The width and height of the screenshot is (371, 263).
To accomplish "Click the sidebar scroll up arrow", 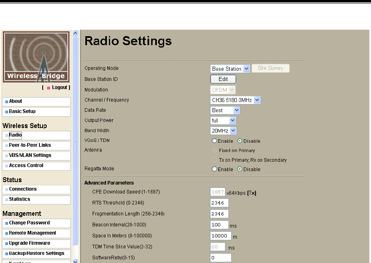I will coord(75,33).
